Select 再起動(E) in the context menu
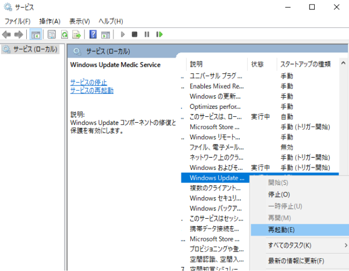 click(282, 230)
